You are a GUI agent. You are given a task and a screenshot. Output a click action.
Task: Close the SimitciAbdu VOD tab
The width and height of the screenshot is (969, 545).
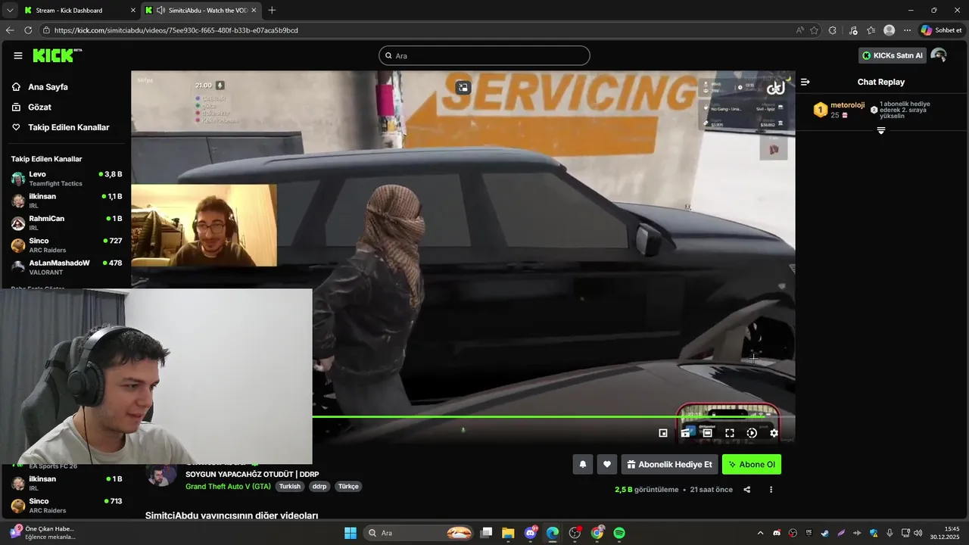click(x=254, y=11)
